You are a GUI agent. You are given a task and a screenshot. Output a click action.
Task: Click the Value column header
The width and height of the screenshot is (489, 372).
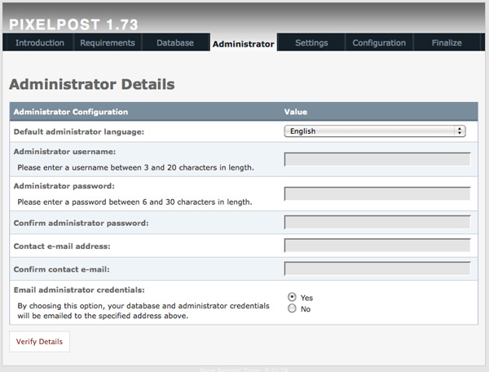[296, 112]
